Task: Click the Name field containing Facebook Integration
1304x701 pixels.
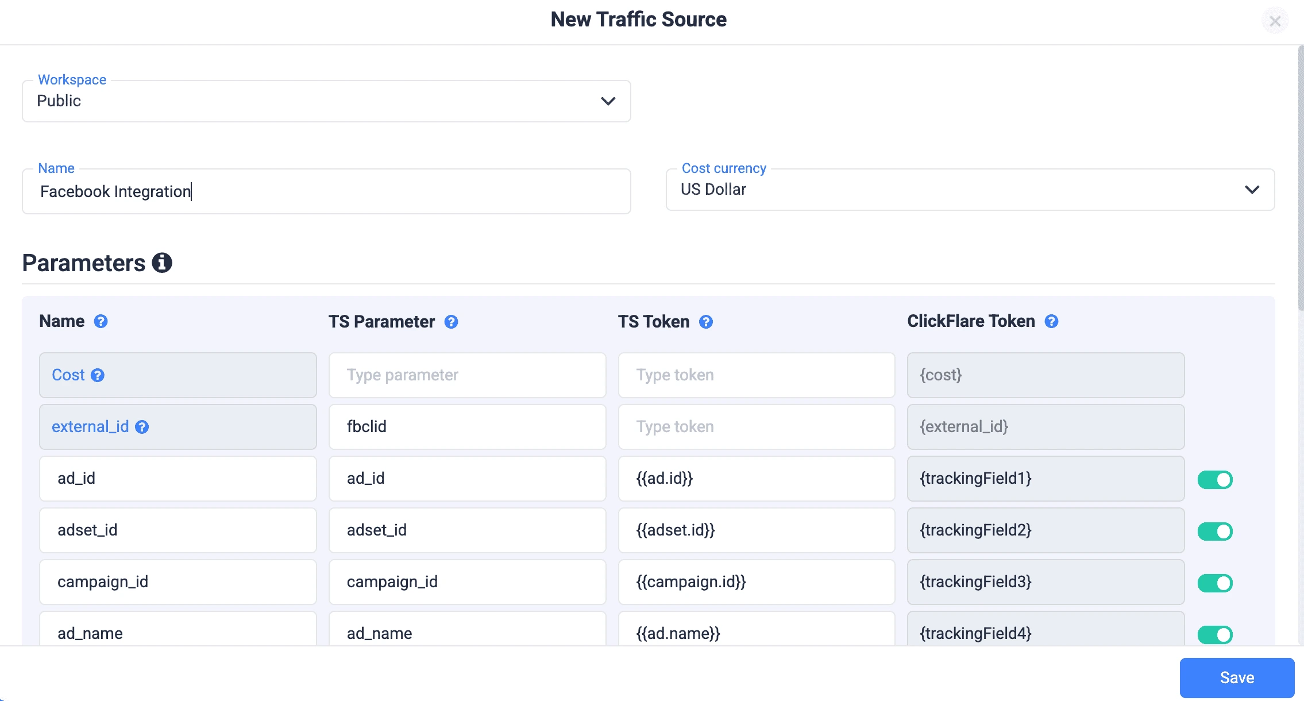Action: click(326, 191)
